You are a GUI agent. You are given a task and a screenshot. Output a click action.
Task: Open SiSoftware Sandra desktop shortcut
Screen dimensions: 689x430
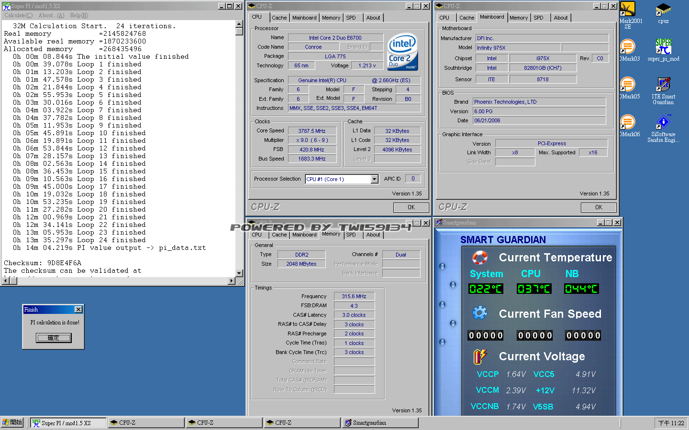663,122
